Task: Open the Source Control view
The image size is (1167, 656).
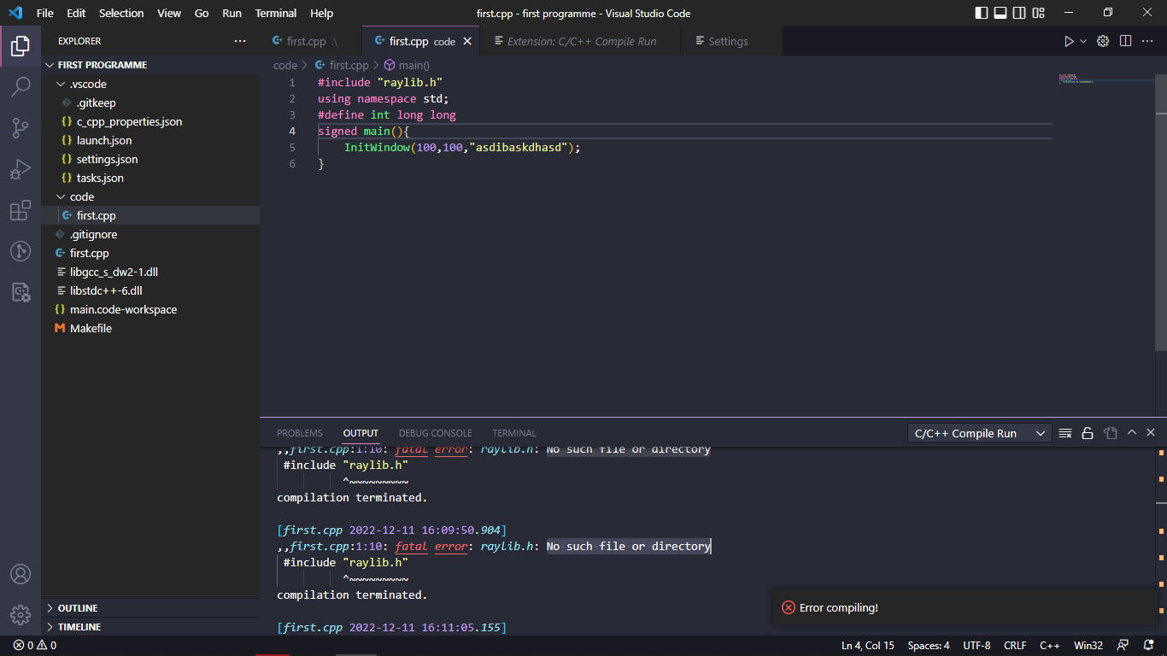Action: [x=21, y=128]
